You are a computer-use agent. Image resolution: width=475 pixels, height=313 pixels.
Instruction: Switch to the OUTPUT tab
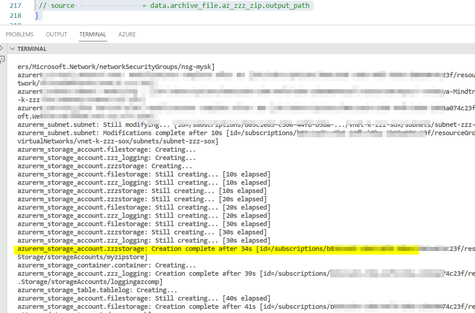[x=56, y=34]
